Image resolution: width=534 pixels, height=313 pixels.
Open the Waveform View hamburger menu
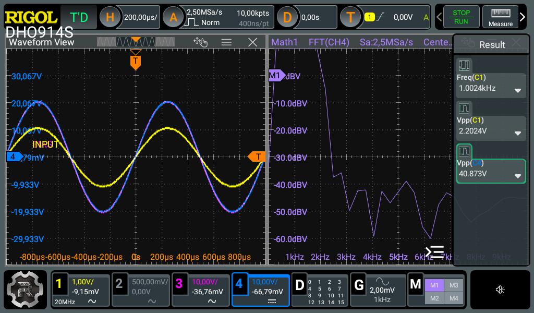[226, 42]
